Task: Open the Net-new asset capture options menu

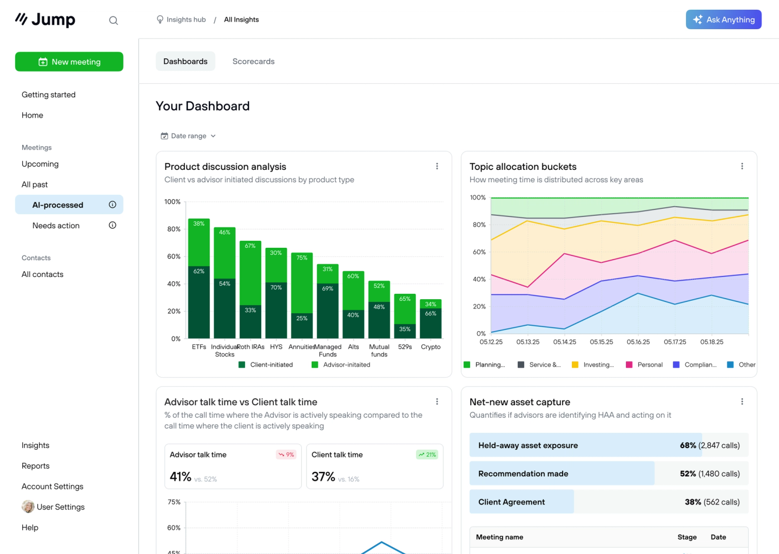Action: 742,401
